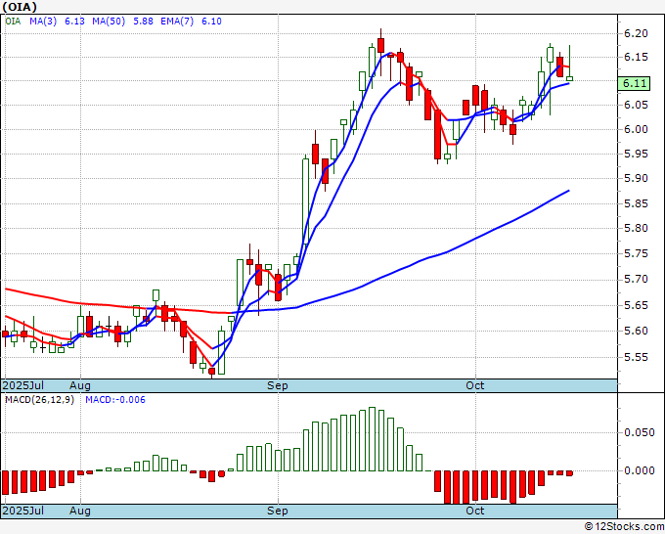Click the MA(50) value 5.88

144,22
